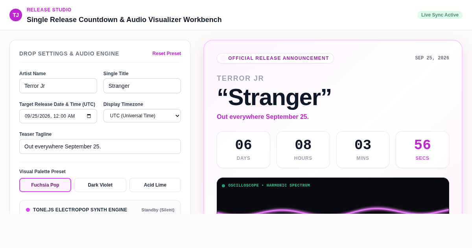Screen dimensions: 472x248
Task: Click the "RELEASE STUDIO" header label
Action: coord(49,10)
